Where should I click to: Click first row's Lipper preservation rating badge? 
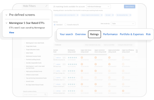(x=109, y=58)
